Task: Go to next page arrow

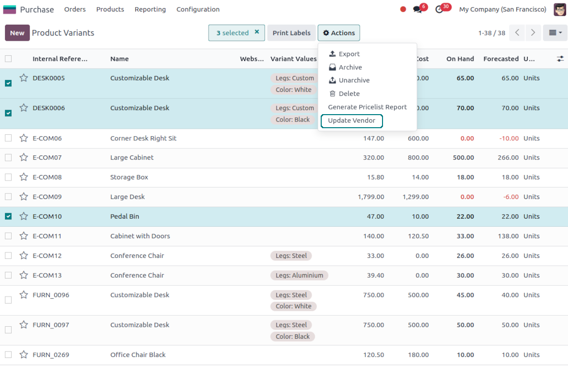Action: click(533, 33)
